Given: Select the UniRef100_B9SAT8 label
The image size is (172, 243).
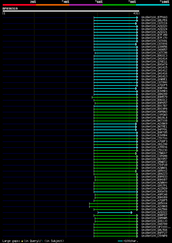Looking at the screenshot, I should [154, 191].
